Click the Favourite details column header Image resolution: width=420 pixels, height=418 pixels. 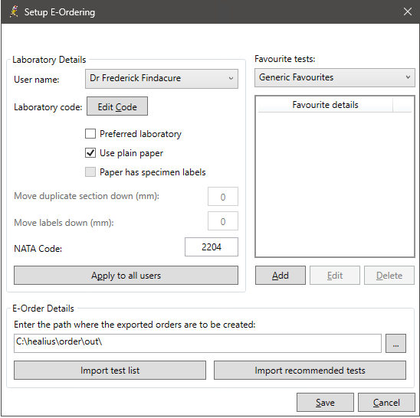point(325,105)
